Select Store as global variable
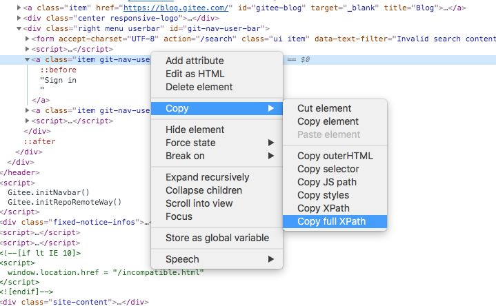 217,238
